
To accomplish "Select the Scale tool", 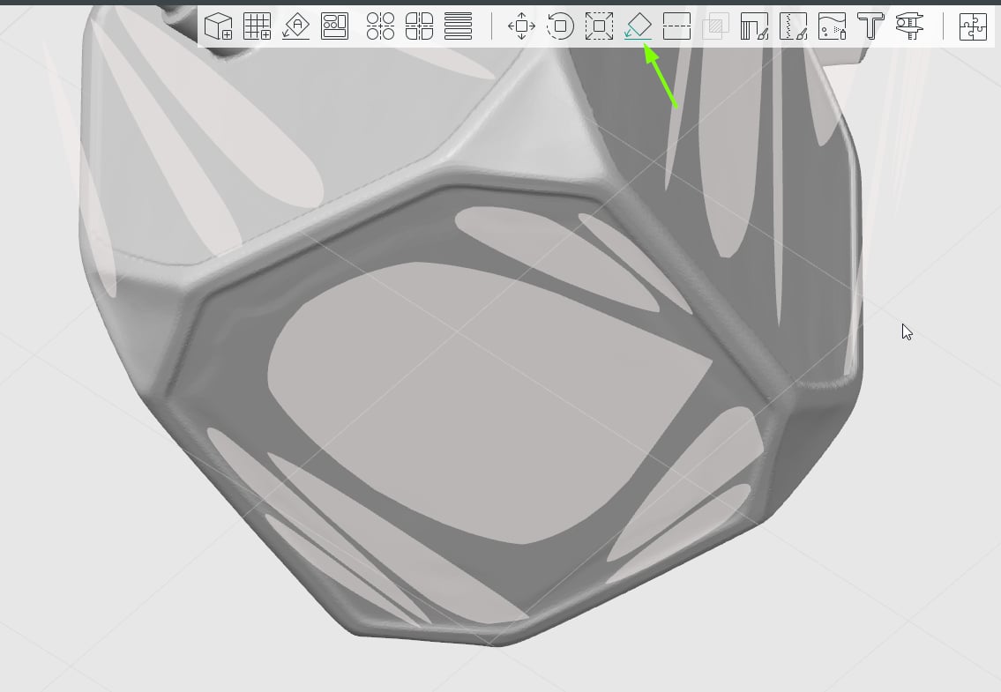I will pyautogui.click(x=599, y=26).
